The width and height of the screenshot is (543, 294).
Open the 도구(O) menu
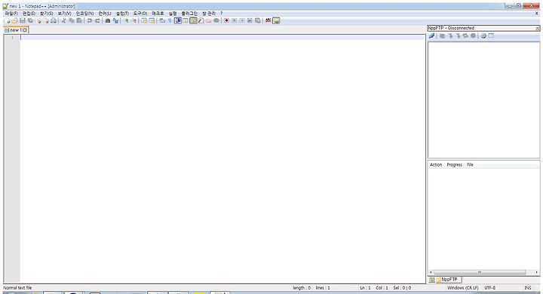point(140,13)
